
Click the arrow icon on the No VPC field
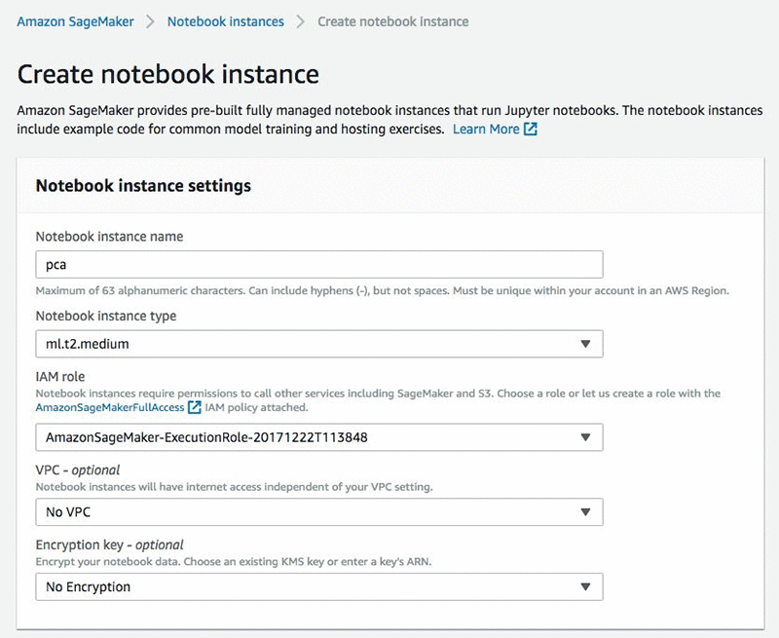tap(585, 512)
